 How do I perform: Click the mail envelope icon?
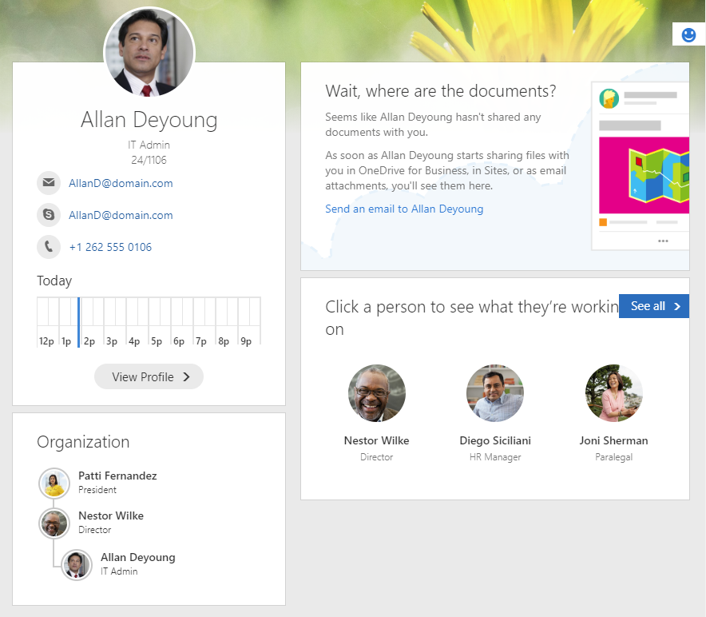[49, 182]
